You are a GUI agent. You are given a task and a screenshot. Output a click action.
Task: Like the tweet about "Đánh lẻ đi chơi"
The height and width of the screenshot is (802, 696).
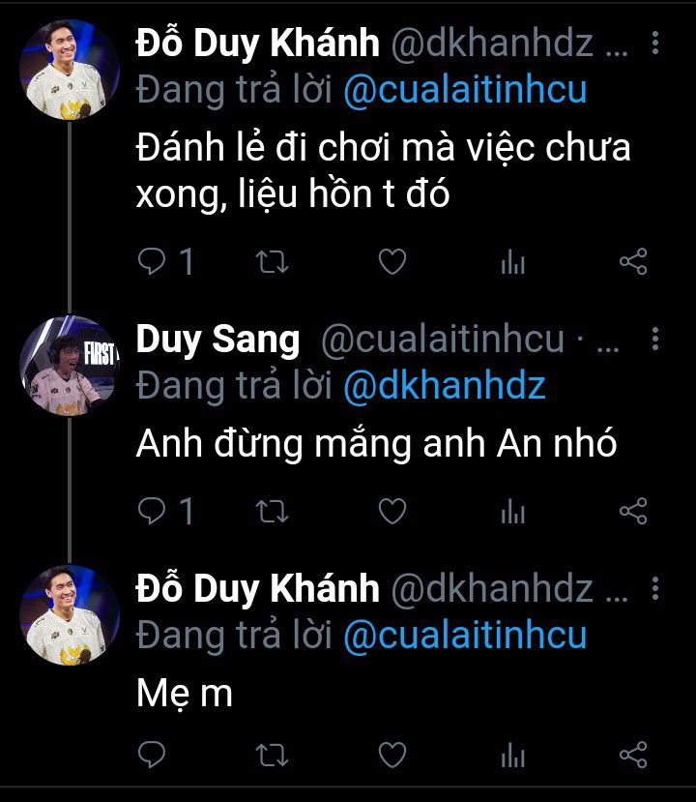coord(391,262)
